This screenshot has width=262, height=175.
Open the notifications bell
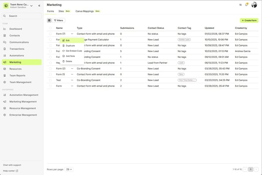tap(246, 5)
